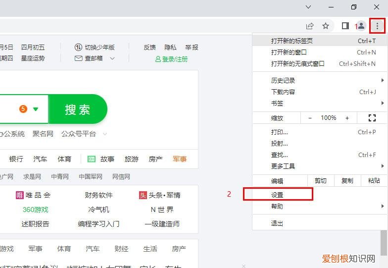Open 编程学习入门 link
The width and height of the screenshot is (388, 268).
[x=98, y=224]
